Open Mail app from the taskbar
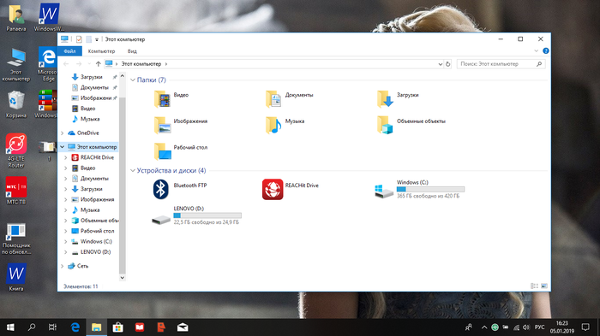The height and width of the screenshot is (336, 600). click(183, 327)
